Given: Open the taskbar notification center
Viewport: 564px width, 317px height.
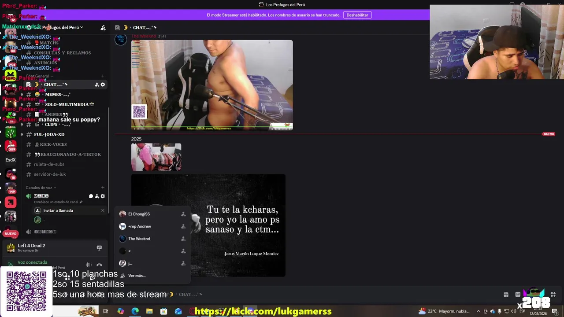Looking at the screenshot, I should (x=555, y=311).
